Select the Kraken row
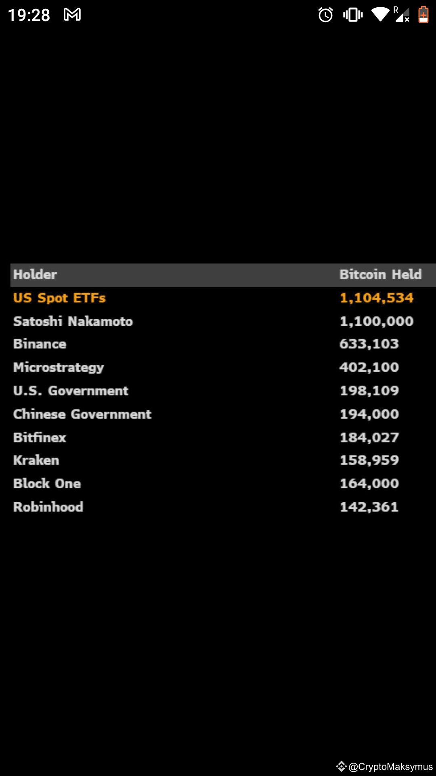Image resolution: width=436 pixels, height=776 pixels. pyautogui.click(x=36, y=460)
